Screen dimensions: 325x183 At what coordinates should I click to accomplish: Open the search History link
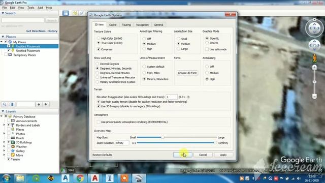tap(52, 31)
